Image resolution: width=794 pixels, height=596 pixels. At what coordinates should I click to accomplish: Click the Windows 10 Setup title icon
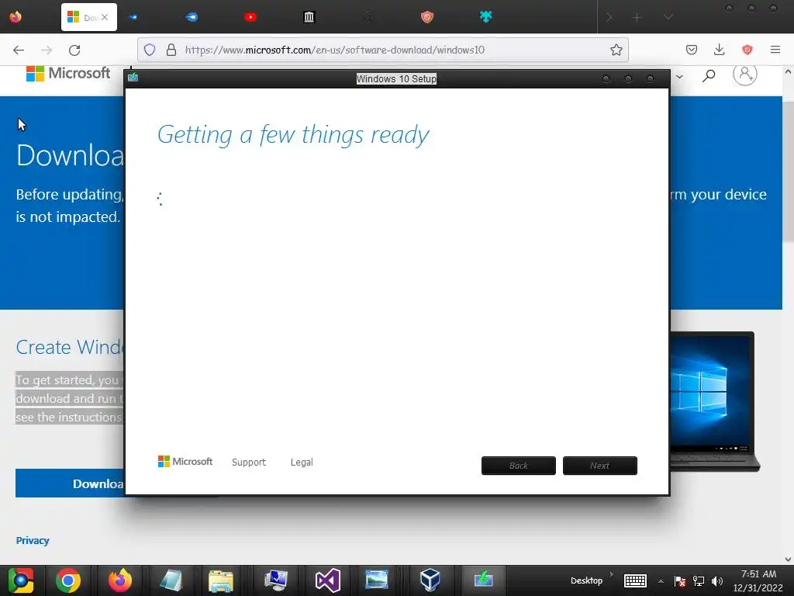point(133,77)
